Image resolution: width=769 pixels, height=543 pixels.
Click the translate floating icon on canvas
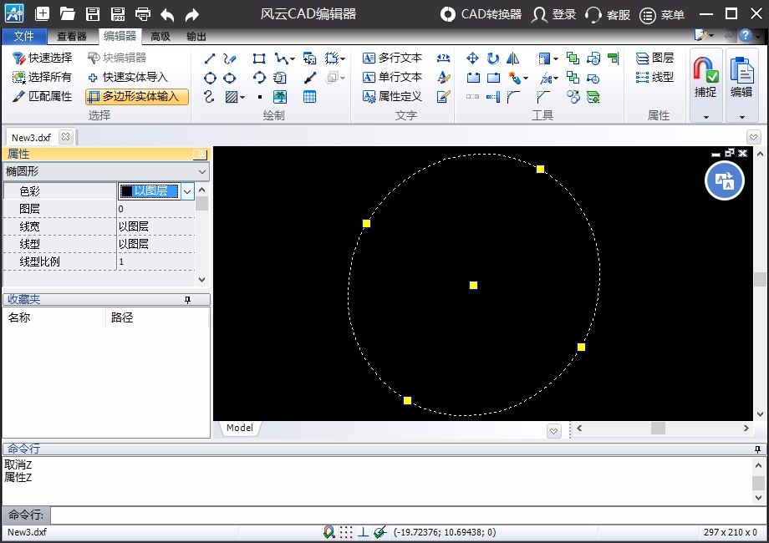coord(724,180)
